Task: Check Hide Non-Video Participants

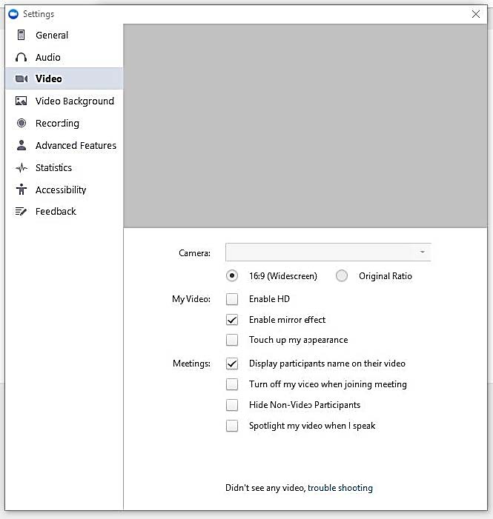Action: [x=233, y=405]
